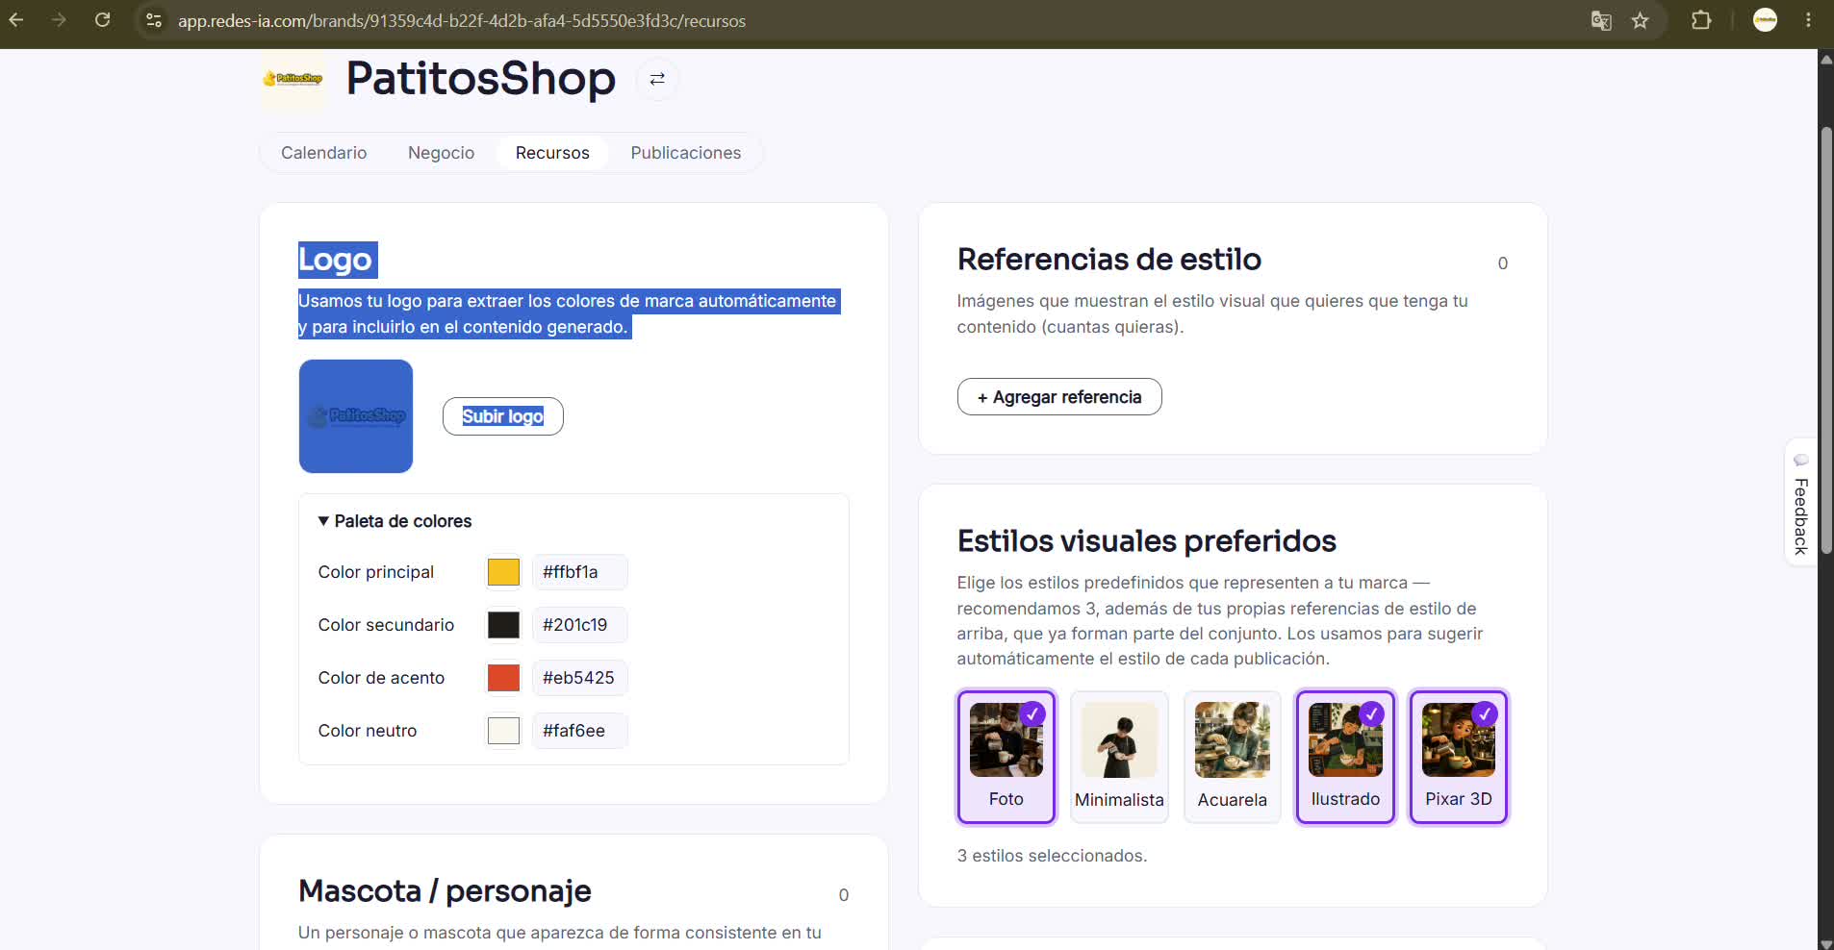Open the browser extensions puzzle icon

point(1701,20)
